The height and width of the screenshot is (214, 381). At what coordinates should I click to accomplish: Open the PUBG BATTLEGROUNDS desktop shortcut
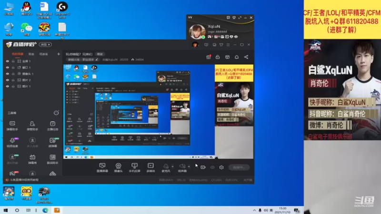click(x=44, y=195)
